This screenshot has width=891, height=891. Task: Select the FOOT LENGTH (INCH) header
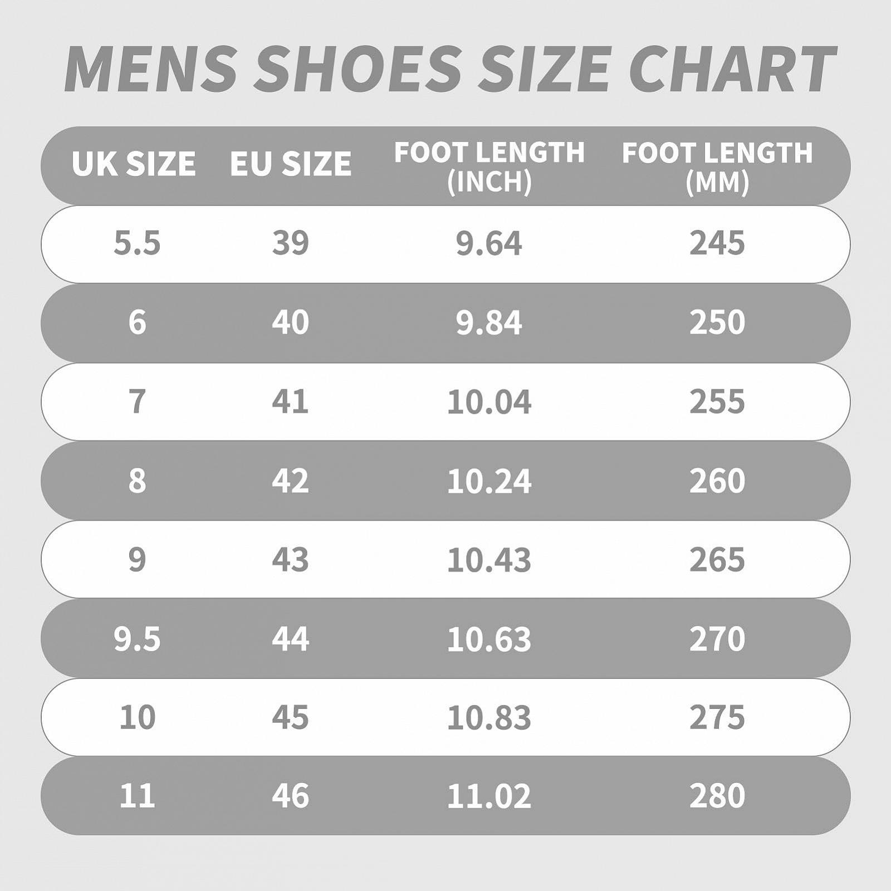489,167
